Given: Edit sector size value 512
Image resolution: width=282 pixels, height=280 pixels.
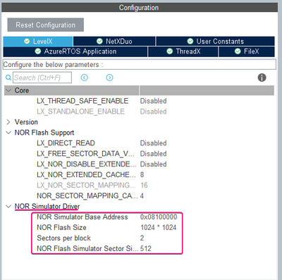Looking at the screenshot, I should (x=146, y=248).
